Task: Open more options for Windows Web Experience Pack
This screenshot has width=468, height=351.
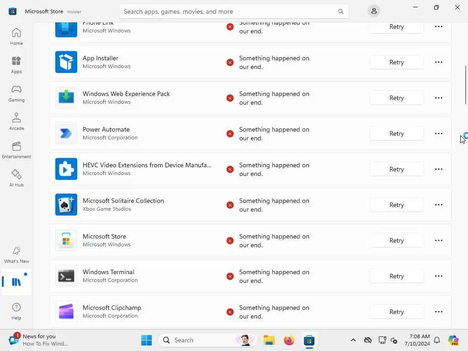Action: (x=438, y=98)
